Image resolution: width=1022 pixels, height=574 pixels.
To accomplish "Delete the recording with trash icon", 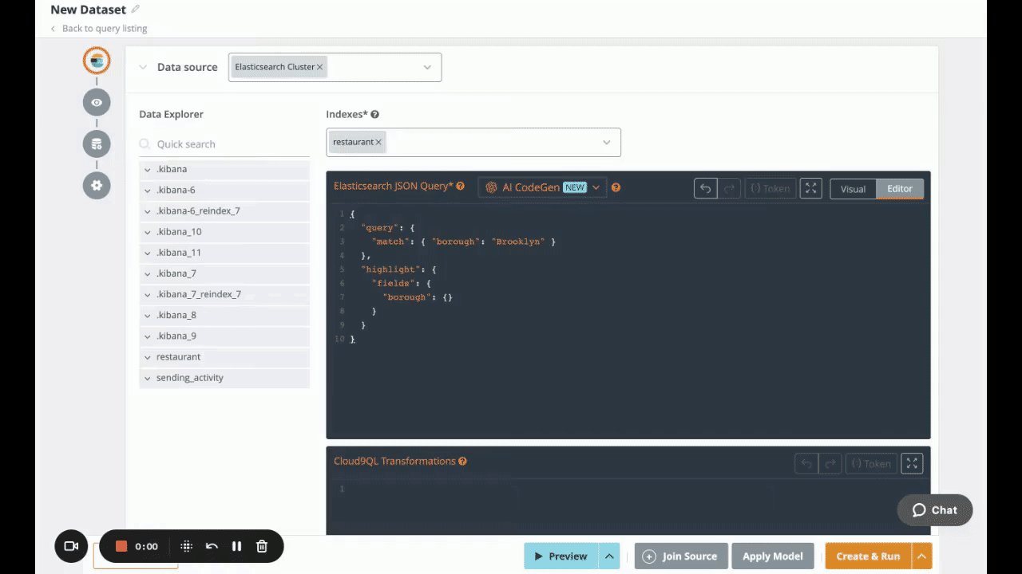I will [x=261, y=546].
